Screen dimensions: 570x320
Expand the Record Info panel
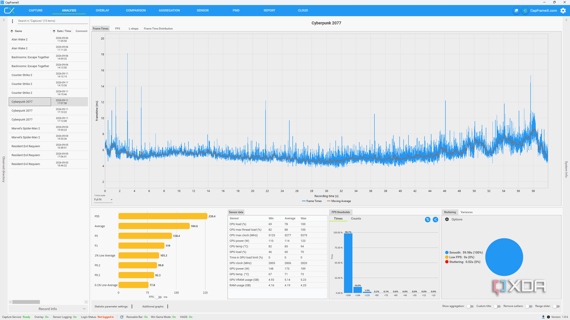pyautogui.click(x=48, y=309)
